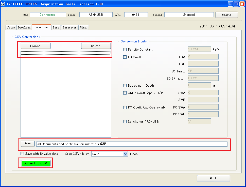Viewport: 246px width, 187px height.
Task: Select the Parameter tab
Action: pyautogui.click(x=69, y=27)
